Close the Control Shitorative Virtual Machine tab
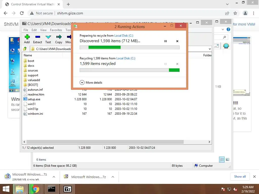The image size is (259, 194). click(x=59, y=4)
